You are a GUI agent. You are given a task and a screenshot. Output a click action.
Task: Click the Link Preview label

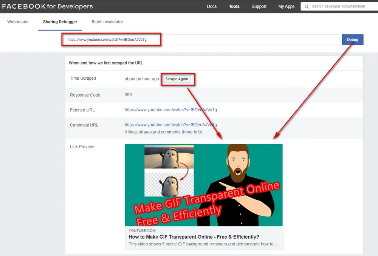pos(82,147)
